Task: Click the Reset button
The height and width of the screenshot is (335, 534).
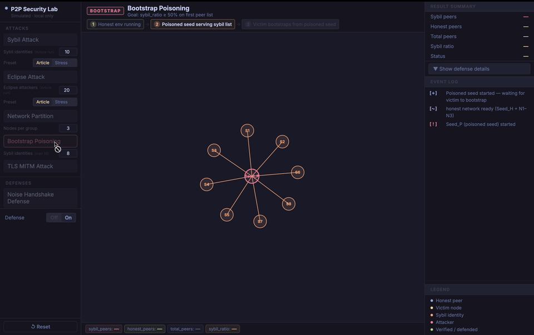Action: pos(40,327)
